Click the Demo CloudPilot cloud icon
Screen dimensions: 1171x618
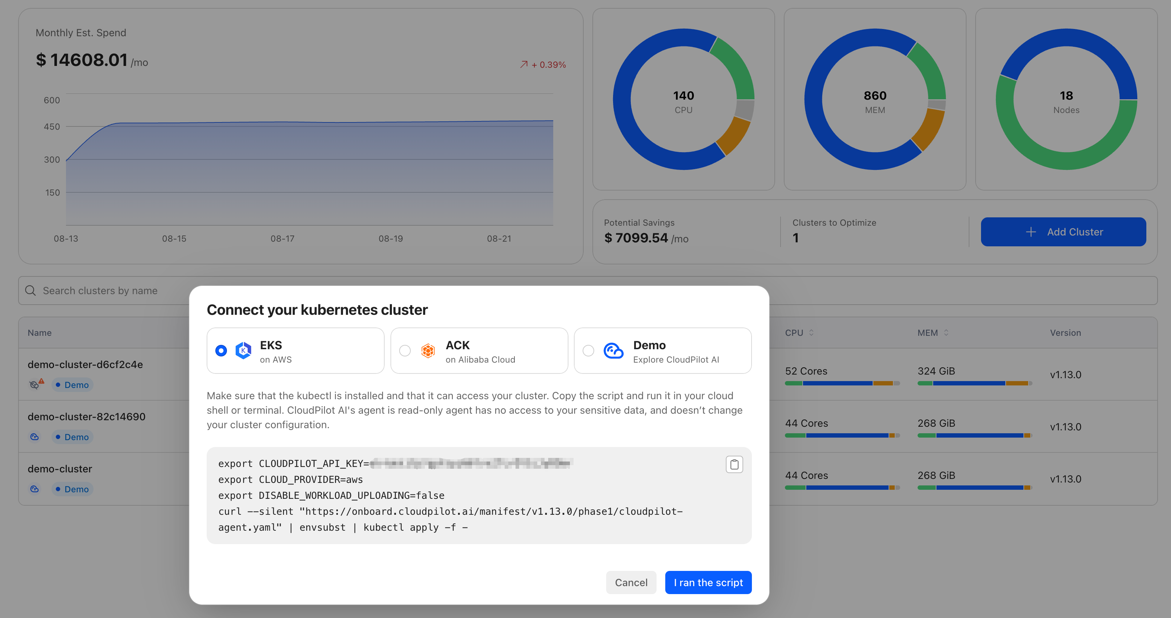click(x=613, y=351)
